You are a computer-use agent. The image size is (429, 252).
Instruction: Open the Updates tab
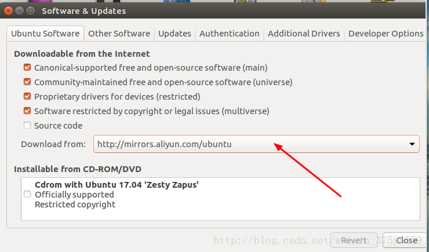[174, 34]
